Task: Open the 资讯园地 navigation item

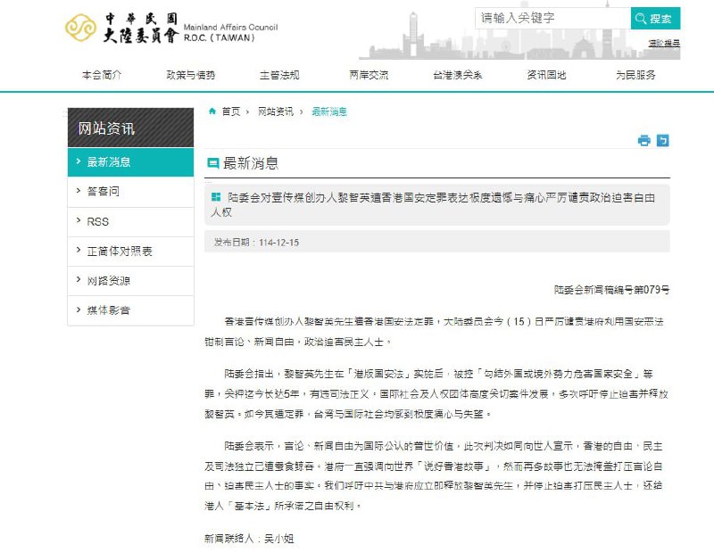Action: 545,75
